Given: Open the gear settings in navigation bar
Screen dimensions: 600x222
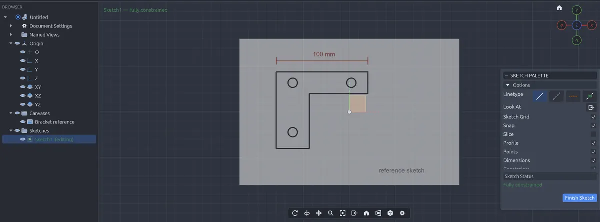Looking at the screenshot, I should [402, 213].
